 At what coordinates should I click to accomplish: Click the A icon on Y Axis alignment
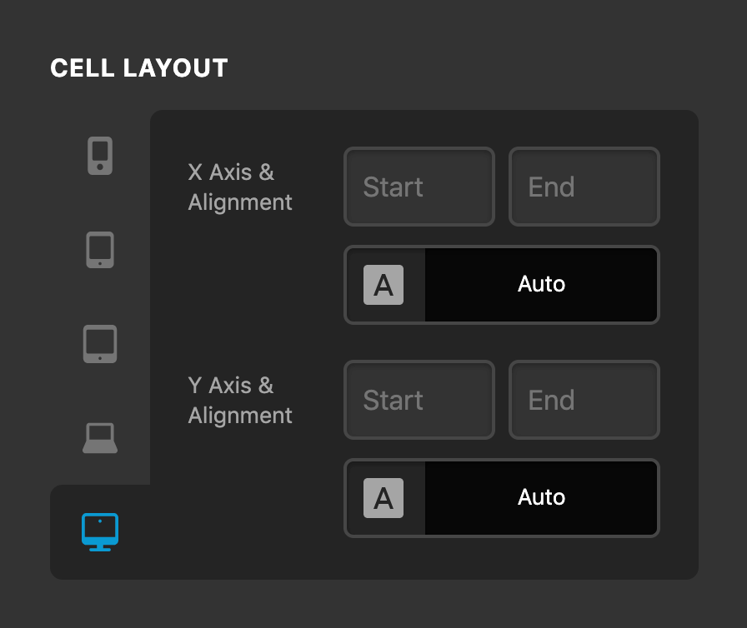(384, 498)
